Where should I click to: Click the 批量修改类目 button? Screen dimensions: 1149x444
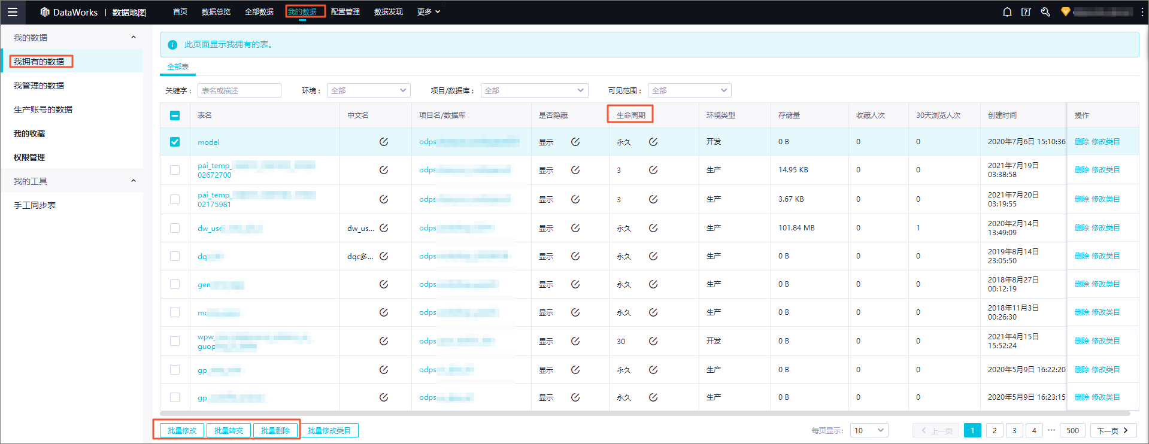[x=329, y=430]
